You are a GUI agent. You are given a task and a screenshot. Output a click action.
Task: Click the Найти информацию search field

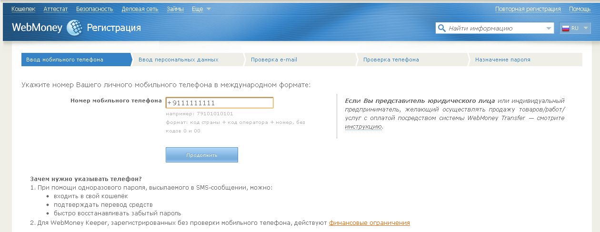click(x=494, y=28)
